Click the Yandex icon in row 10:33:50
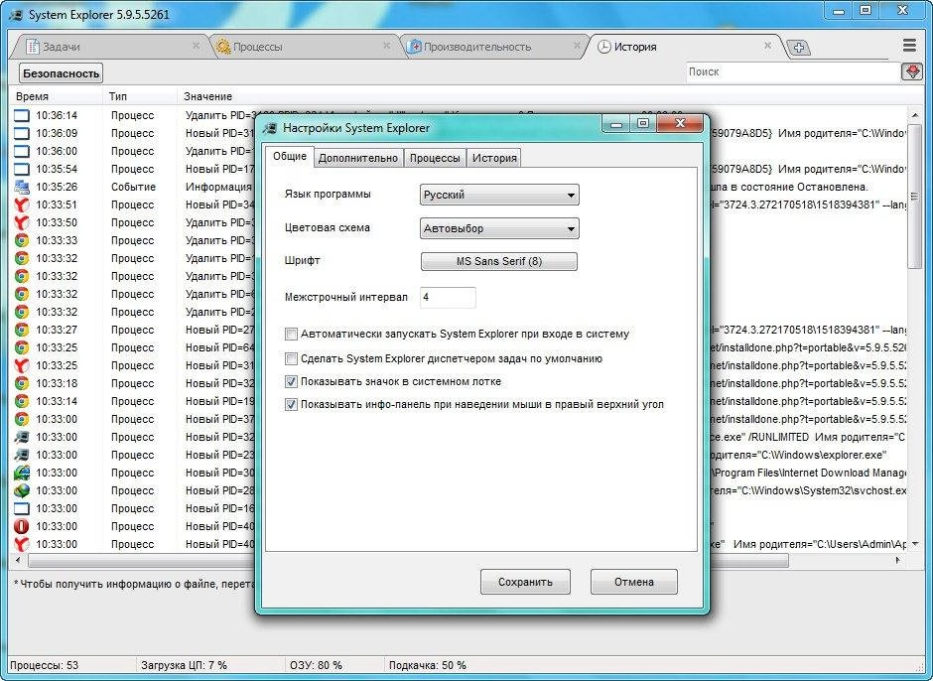The height and width of the screenshot is (681, 933). point(22,222)
